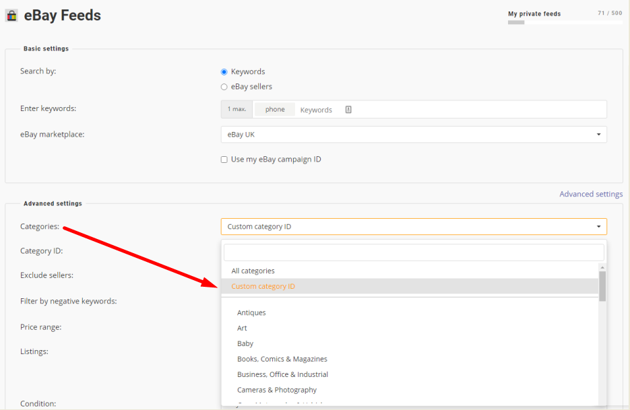The image size is (630, 410).
Task: Choose All categories option
Action: pos(410,271)
